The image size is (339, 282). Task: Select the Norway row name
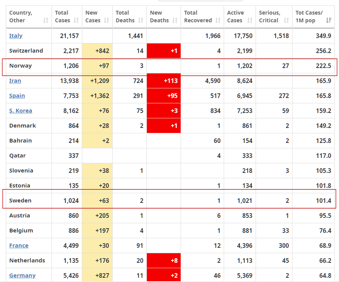pyautogui.click(x=20, y=66)
